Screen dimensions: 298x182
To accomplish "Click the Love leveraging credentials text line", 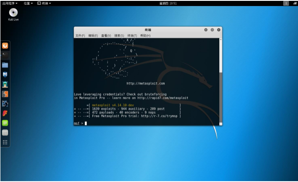I will [120, 94].
